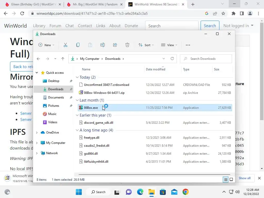The height and width of the screenshot is (198, 264).
Task: Collapse the Last month group
Action: coord(77,100)
